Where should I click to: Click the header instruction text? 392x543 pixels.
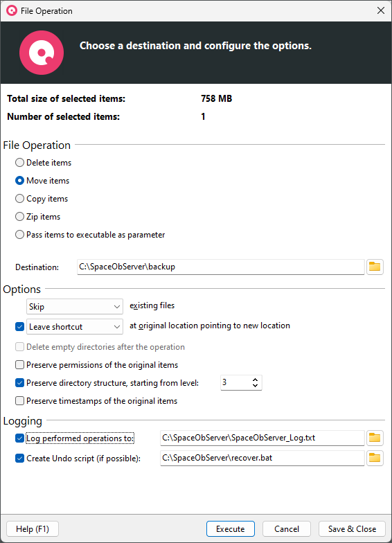[195, 46]
